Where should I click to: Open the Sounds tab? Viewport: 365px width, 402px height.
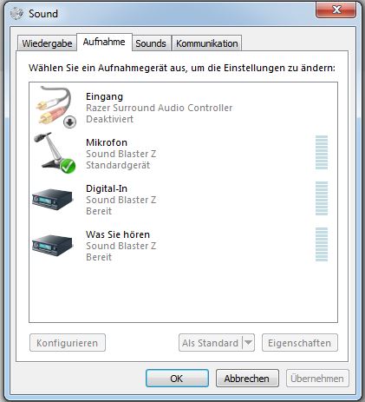coord(151,43)
